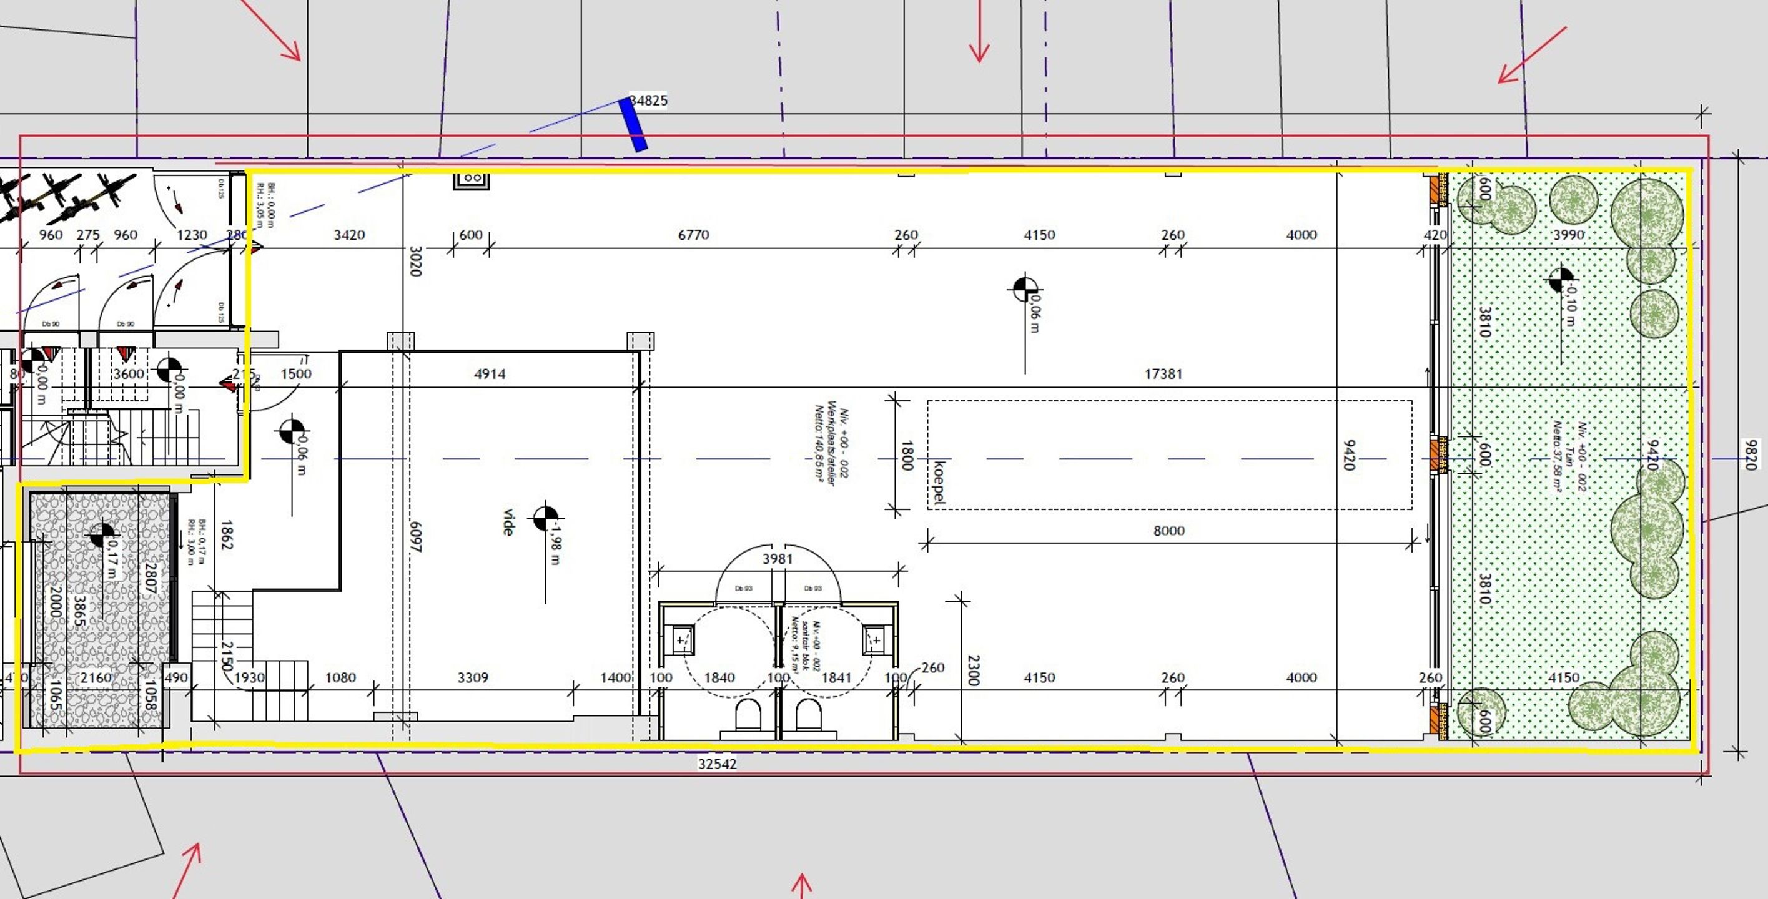Screen dimensions: 1768x899
Task: Select the 9820 overall width dimension
Action: (1750, 455)
